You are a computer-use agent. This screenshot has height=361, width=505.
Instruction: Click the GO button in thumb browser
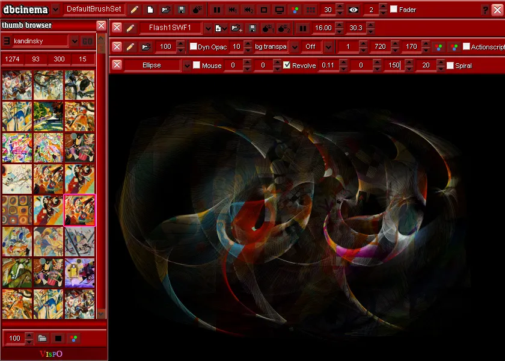(x=87, y=41)
